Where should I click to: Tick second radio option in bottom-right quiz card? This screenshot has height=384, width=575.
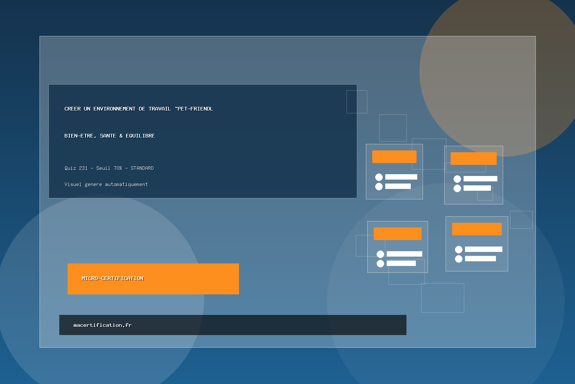(459, 259)
